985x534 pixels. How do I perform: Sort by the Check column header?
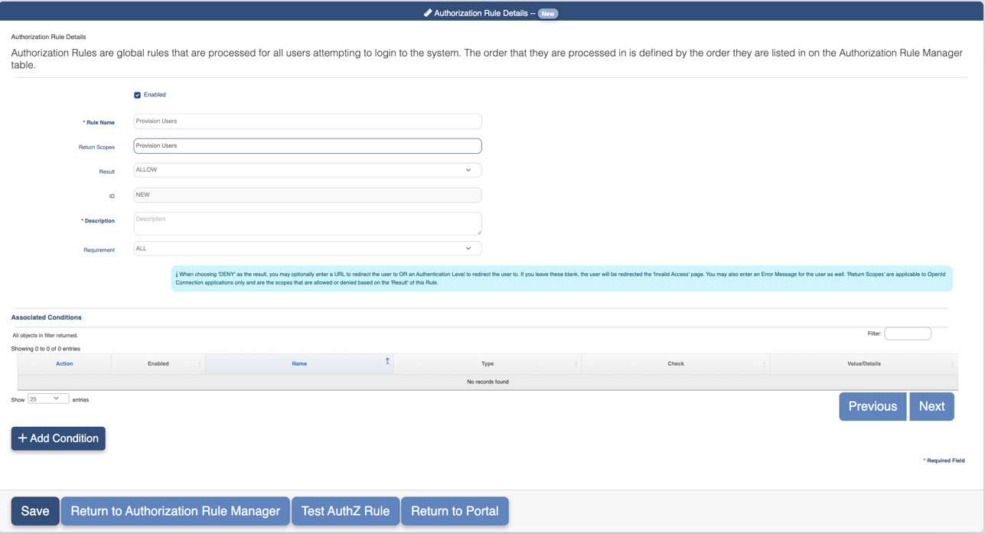pos(676,364)
